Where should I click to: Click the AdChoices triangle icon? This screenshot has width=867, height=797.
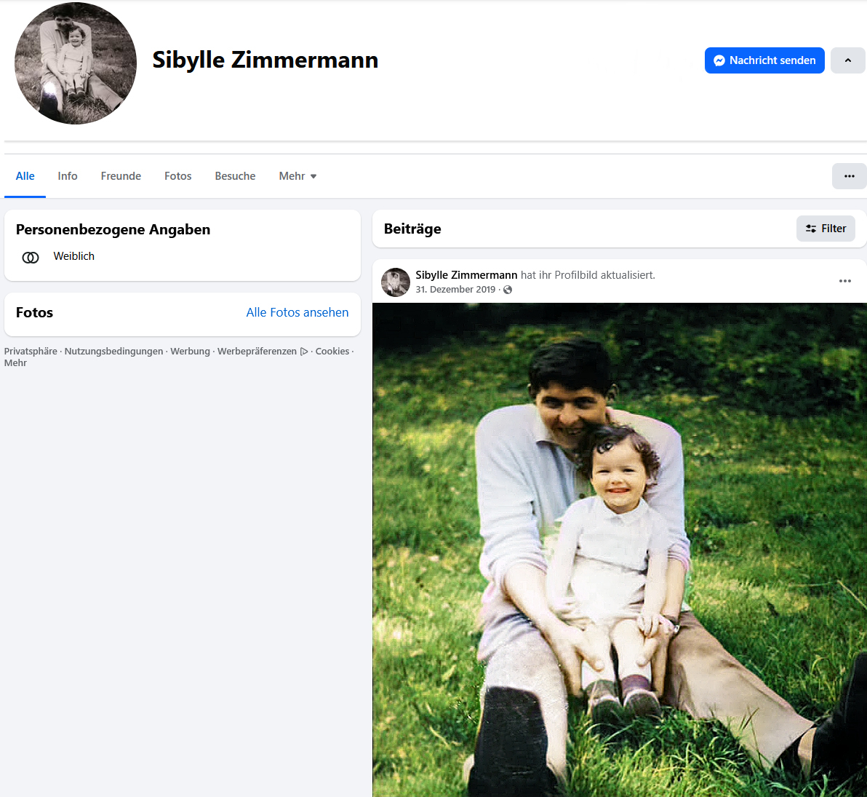point(303,352)
